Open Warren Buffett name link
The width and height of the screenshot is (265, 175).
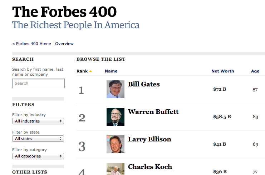[x=153, y=112]
